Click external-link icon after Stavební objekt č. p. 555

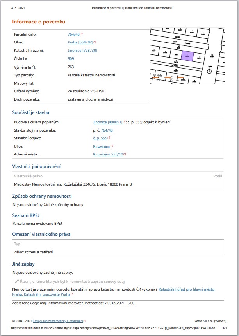point(109,138)
